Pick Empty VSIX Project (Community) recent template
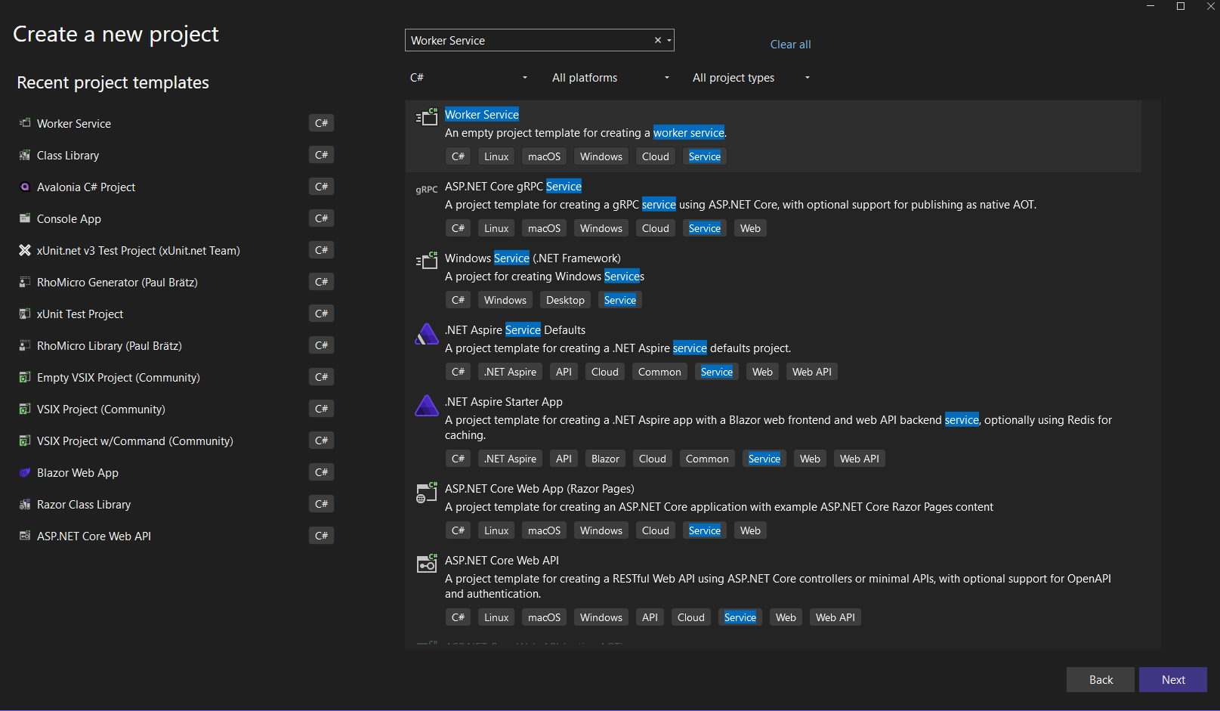 pyautogui.click(x=119, y=377)
